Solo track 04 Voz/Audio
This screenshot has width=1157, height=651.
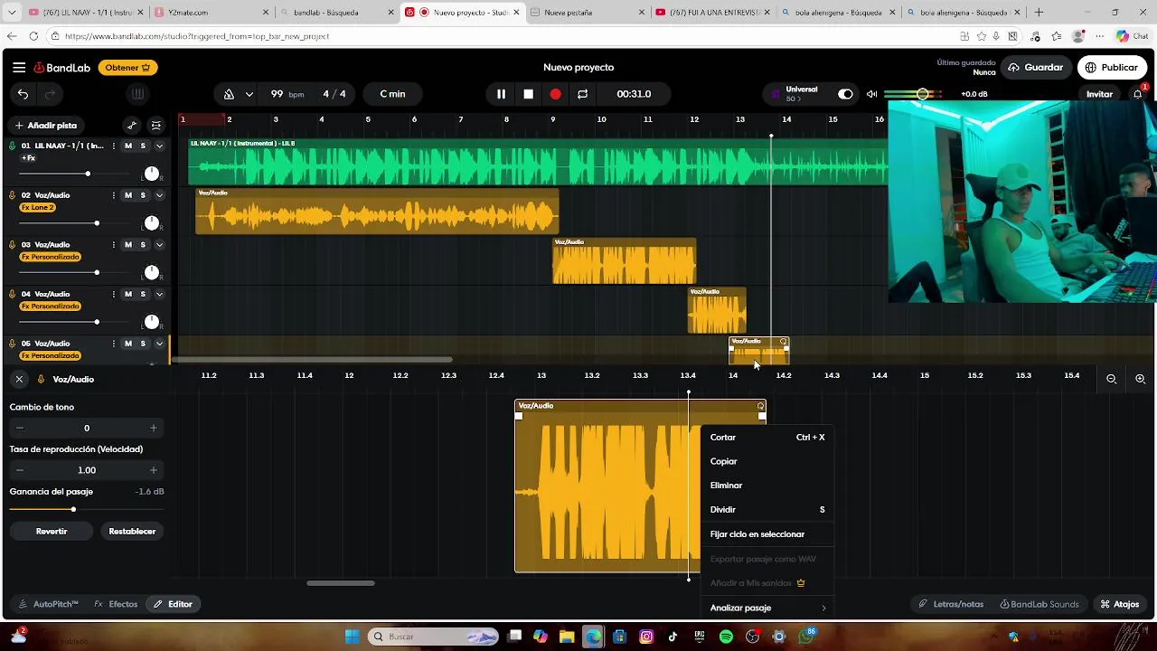tap(143, 294)
